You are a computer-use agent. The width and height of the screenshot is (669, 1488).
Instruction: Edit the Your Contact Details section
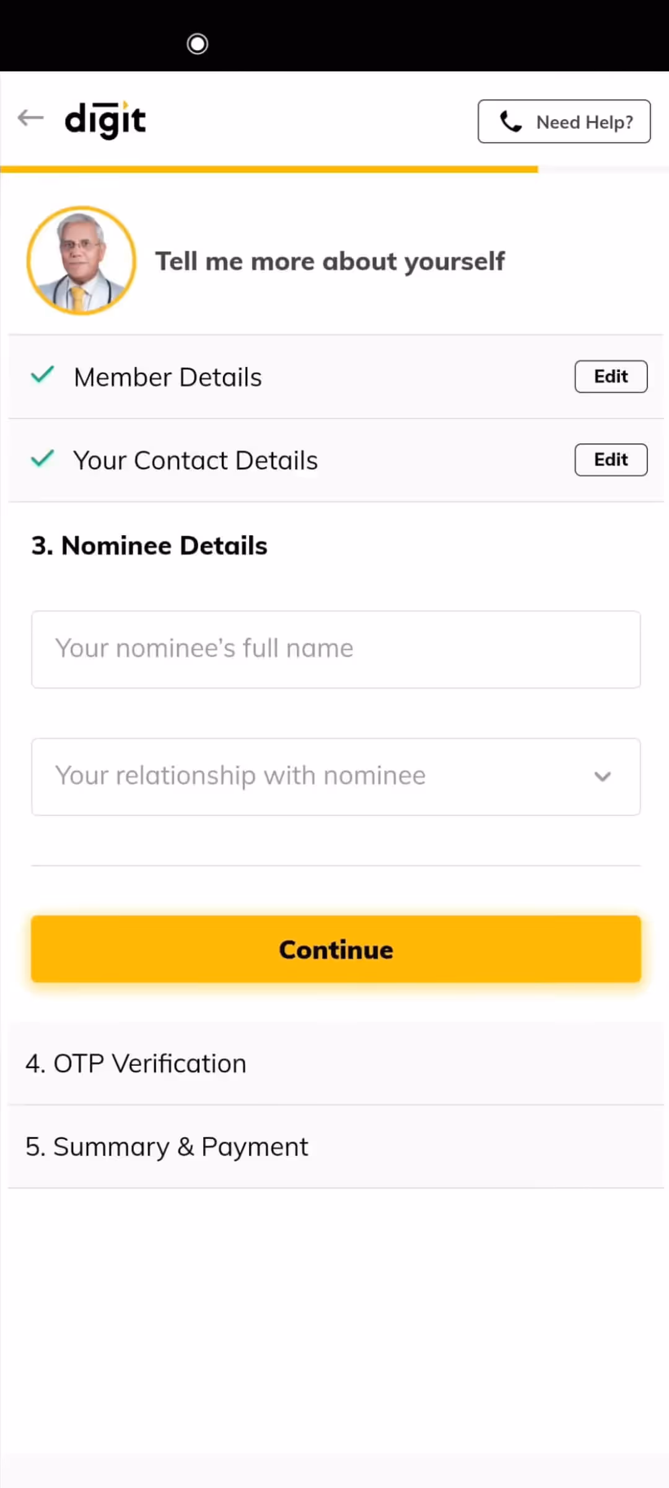[611, 459]
